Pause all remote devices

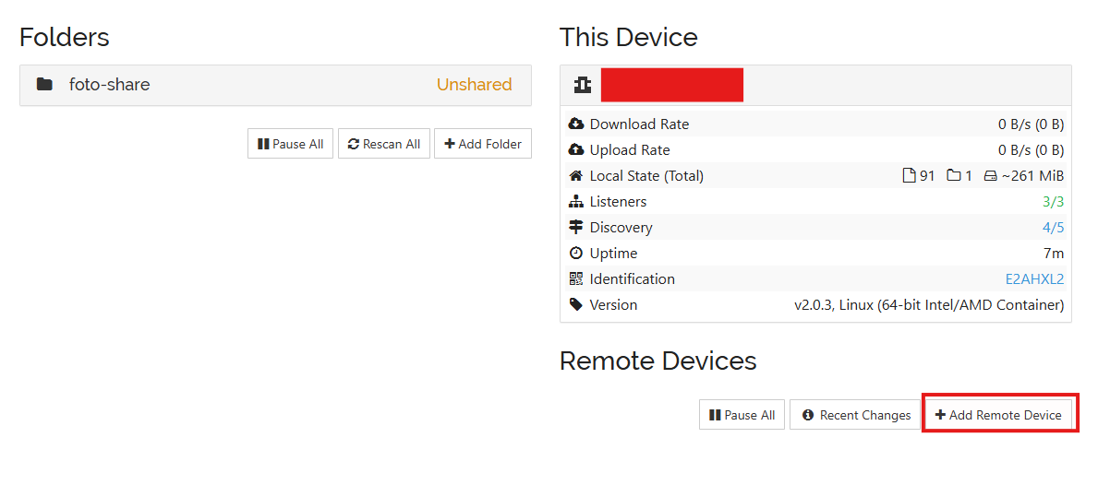(742, 415)
